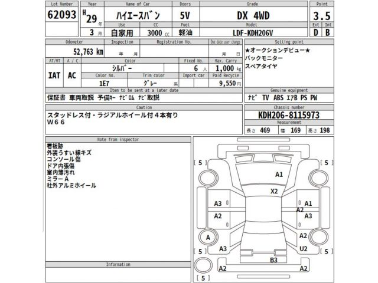Select the use value 自家用
The image size is (378, 283).
pyautogui.click(x=122, y=33)
